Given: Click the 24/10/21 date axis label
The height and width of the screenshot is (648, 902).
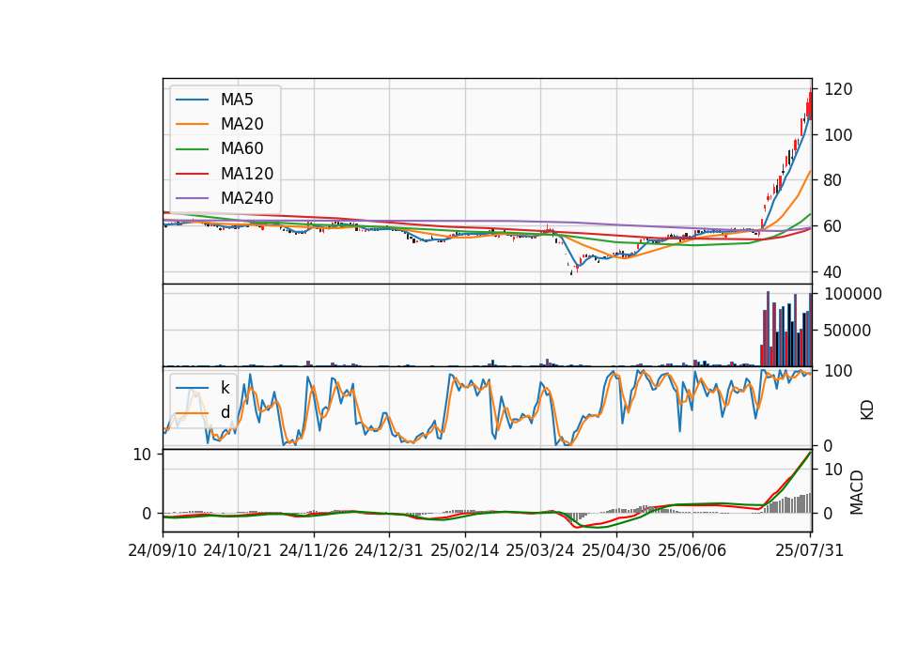Looking at the screenshot, I should pyautogui.click(x=238, y=550).
